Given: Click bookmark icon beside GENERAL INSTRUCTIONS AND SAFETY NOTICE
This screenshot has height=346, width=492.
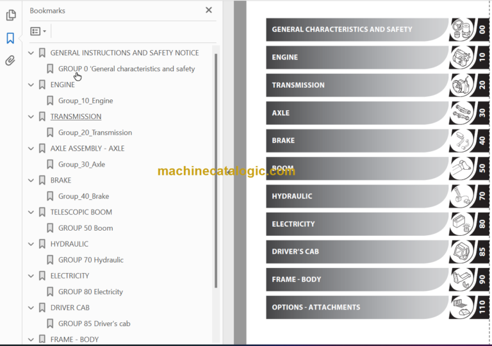Looking at the screenshot, I should (x=42, y=53).
